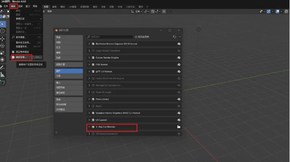Click the UV Layout add-on name

[101, 120]
